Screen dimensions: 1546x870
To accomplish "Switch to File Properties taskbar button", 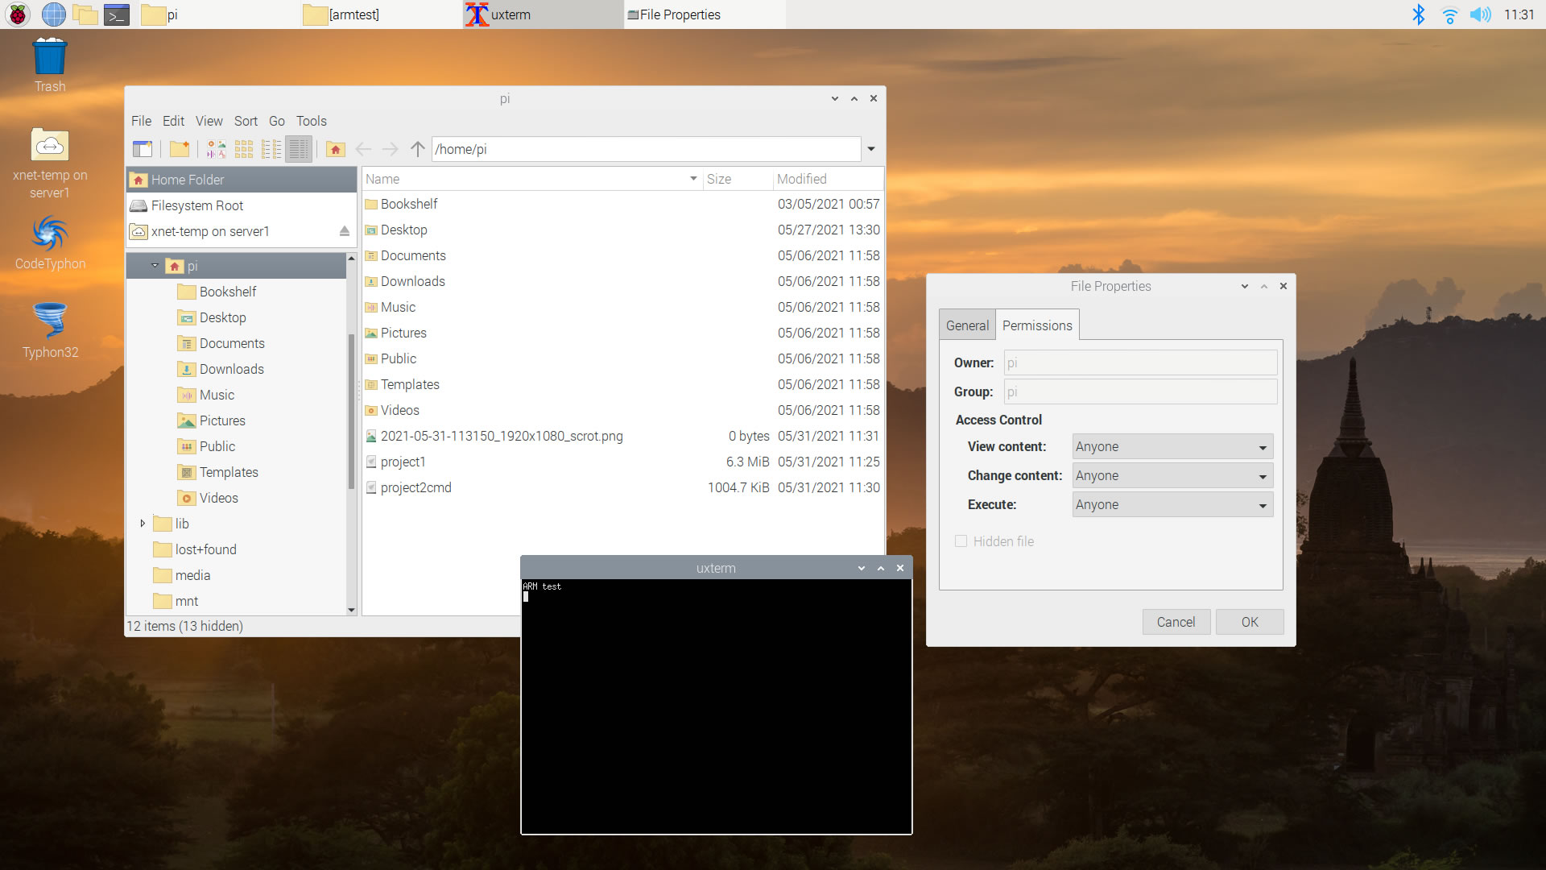I will point(705,14).
